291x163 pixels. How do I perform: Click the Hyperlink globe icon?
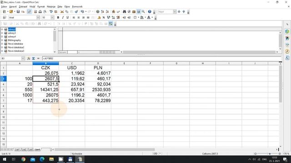tap(98, 12)
